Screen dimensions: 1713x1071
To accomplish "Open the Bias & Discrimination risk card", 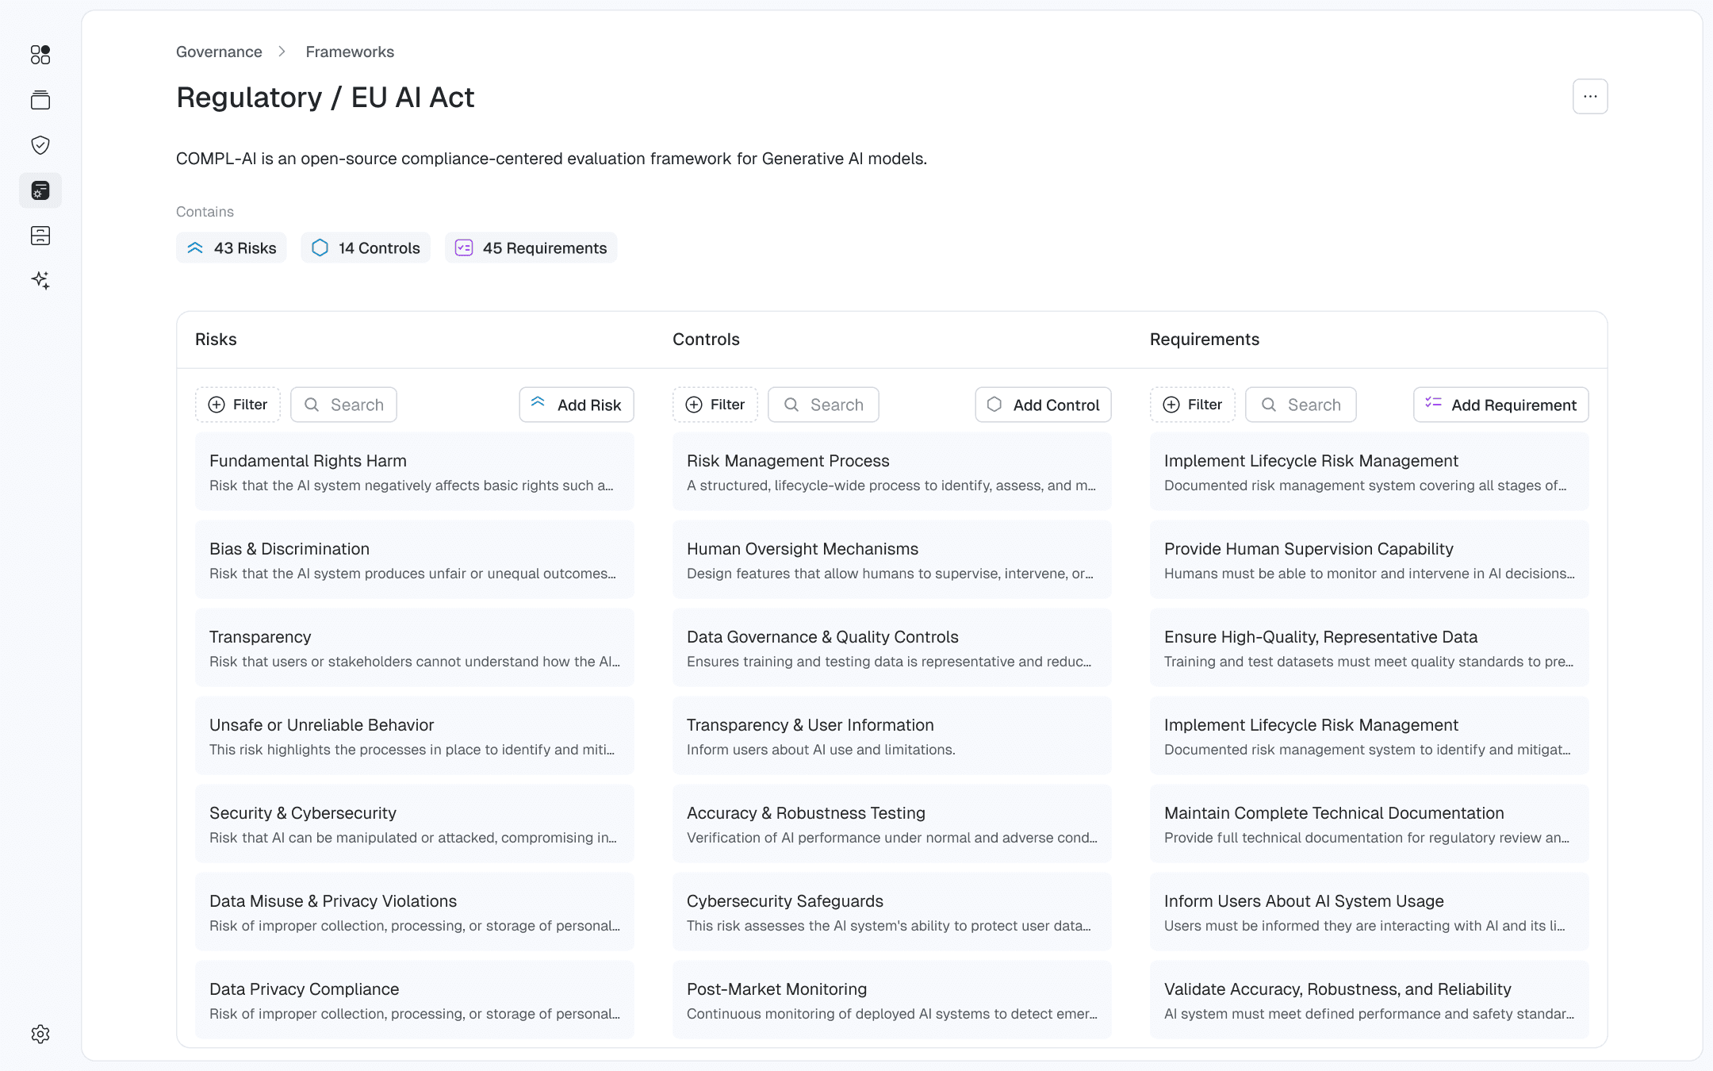I will tap(414, 559).
